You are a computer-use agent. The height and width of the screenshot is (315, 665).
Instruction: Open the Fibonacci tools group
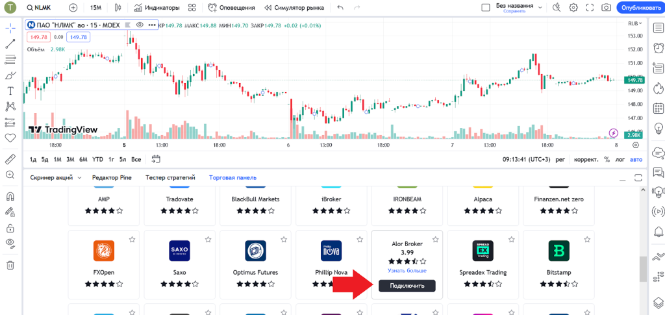pos(10,60)
